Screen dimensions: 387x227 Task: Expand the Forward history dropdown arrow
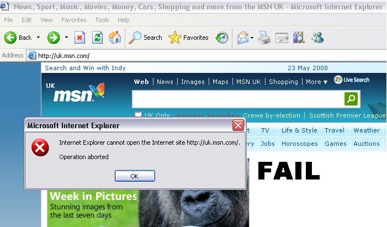[66, 38]
